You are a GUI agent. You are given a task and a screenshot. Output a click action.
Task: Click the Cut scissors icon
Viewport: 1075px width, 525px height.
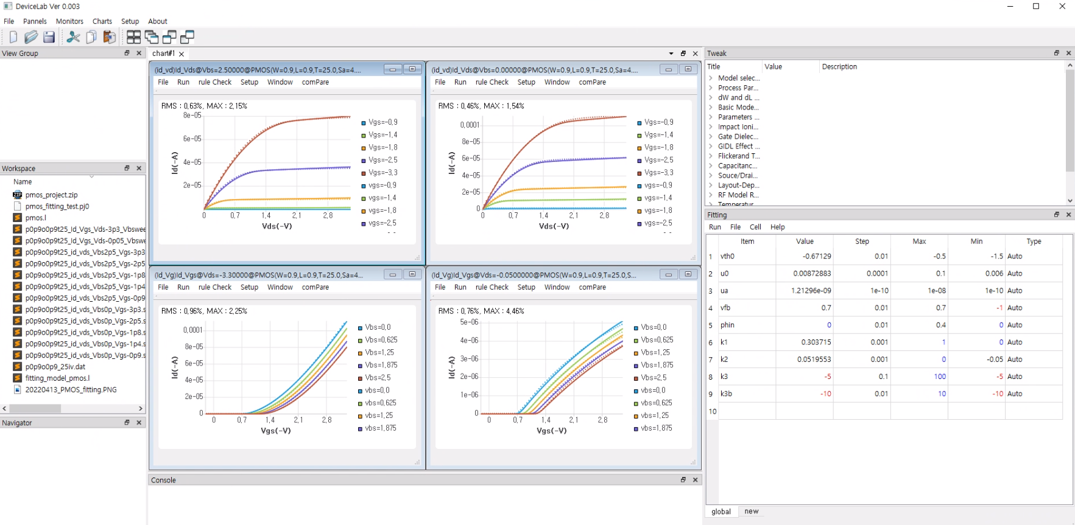[73, 37]
